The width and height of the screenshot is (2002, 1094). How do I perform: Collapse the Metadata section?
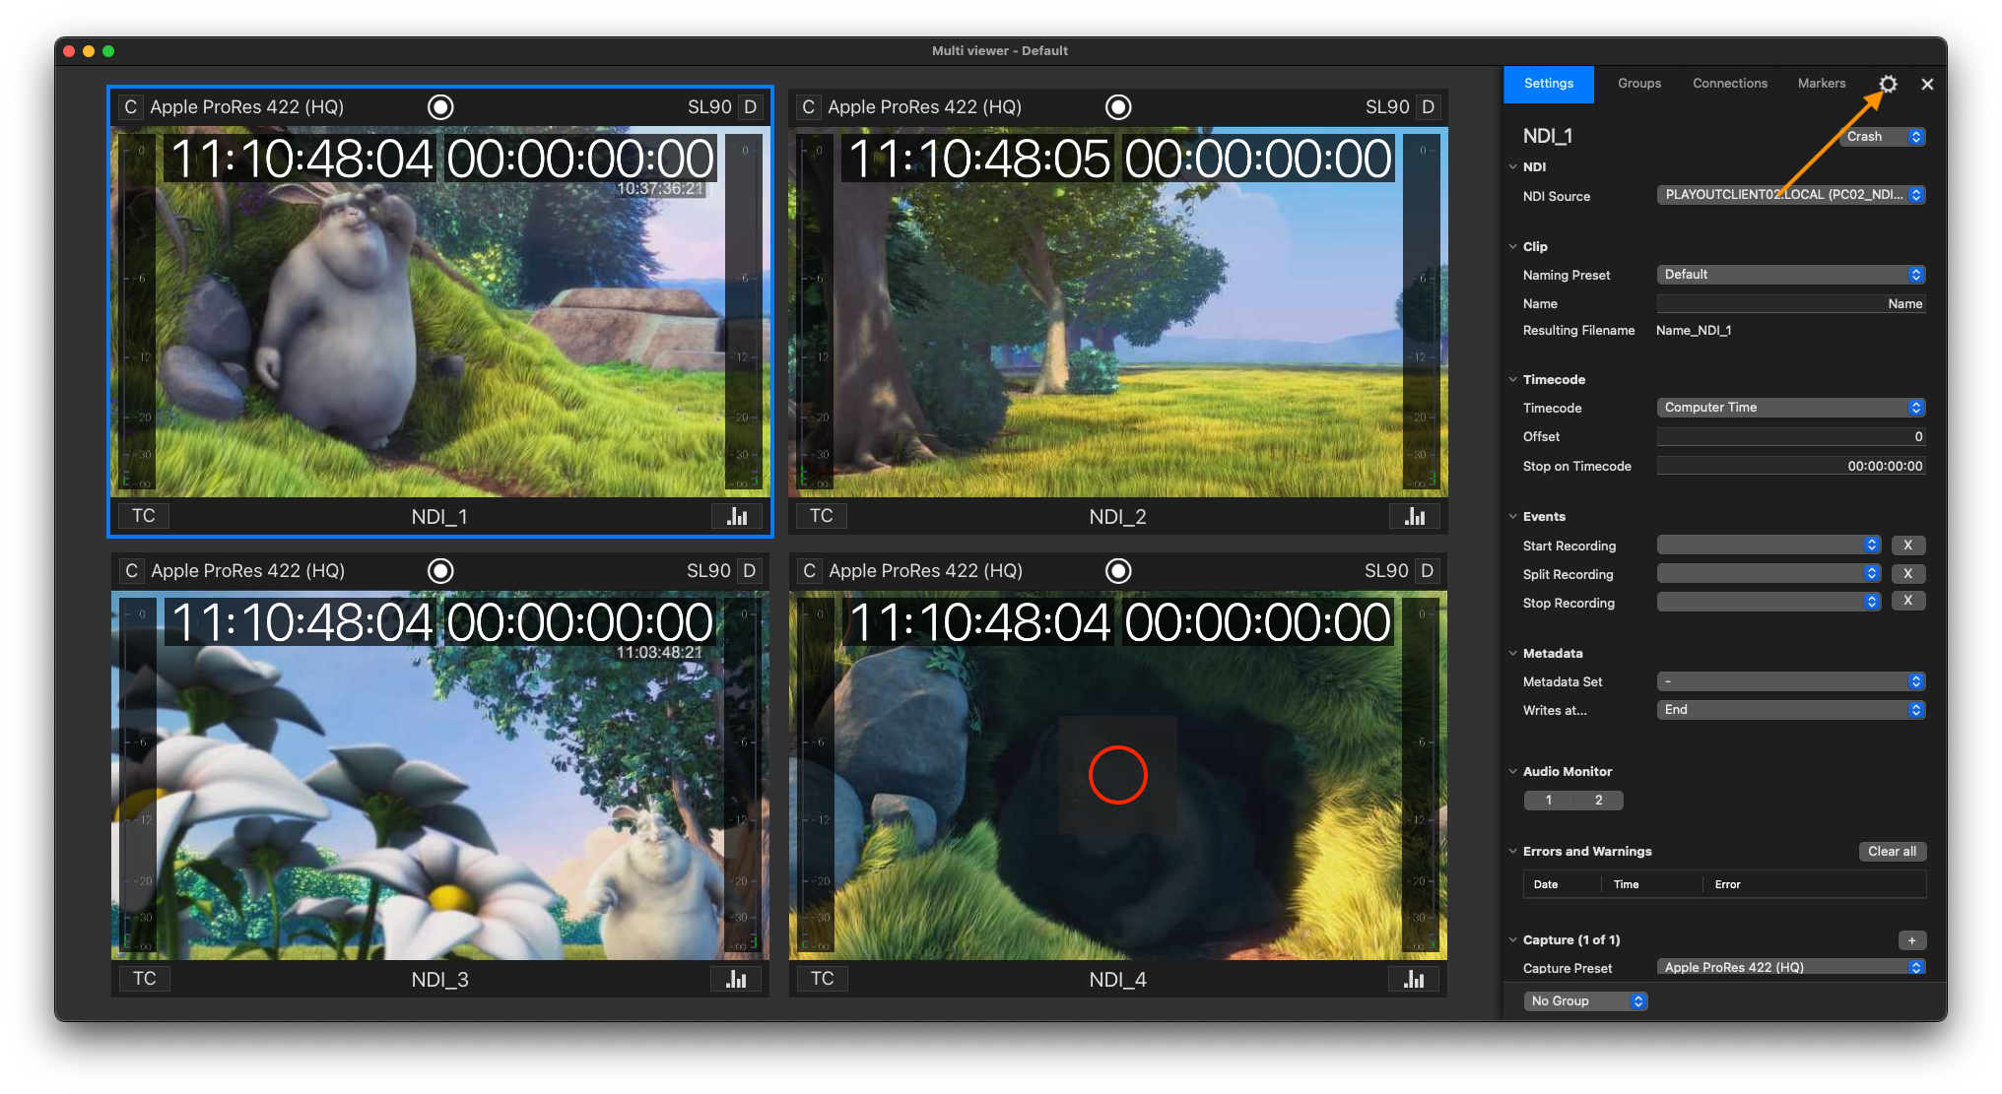pos(1513,653)
